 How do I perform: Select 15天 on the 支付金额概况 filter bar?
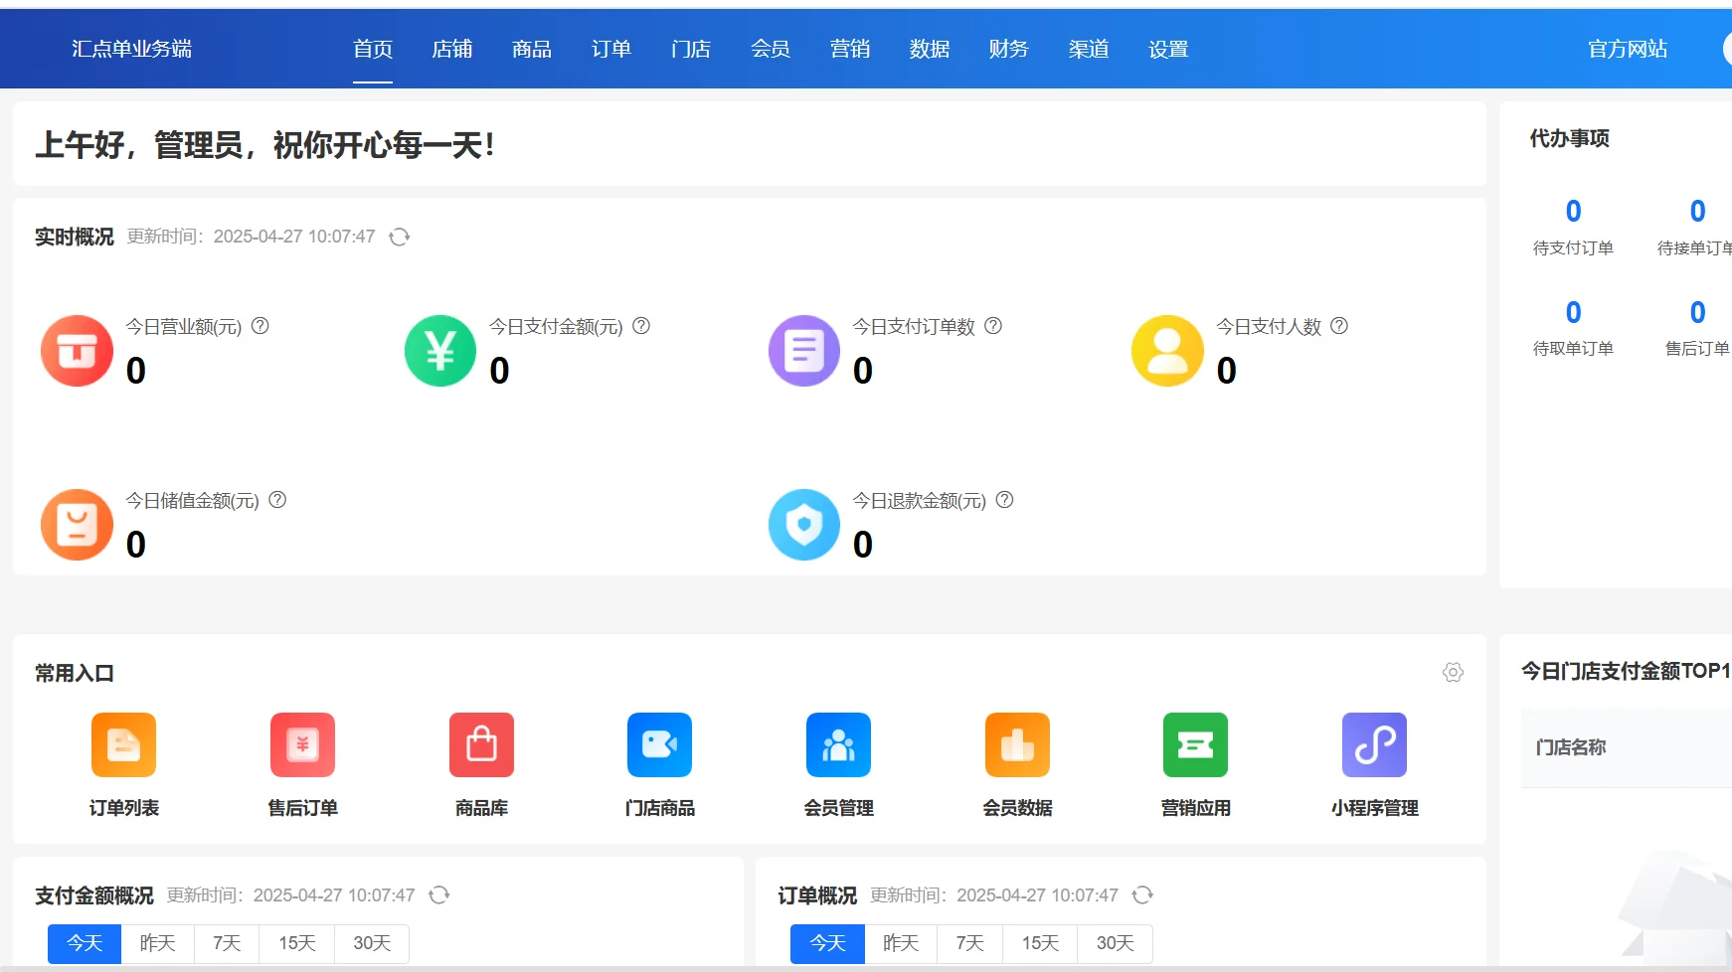pyautogui.click(x=294, y=943)
